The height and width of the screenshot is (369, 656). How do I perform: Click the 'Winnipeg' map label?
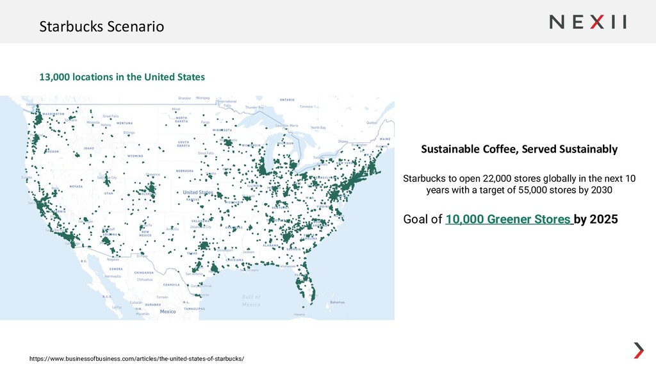[202, 98]
